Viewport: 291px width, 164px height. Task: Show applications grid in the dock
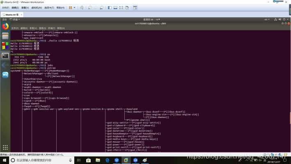click(x=5, y=147)
